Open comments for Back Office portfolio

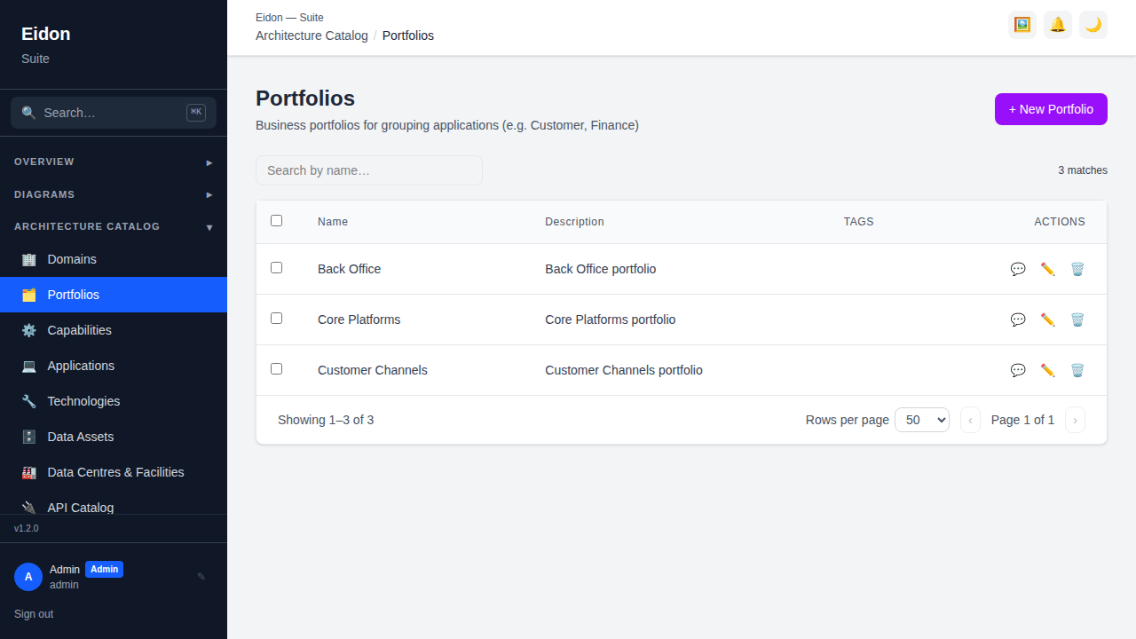pyautogui.click(x=1018, y=269)
